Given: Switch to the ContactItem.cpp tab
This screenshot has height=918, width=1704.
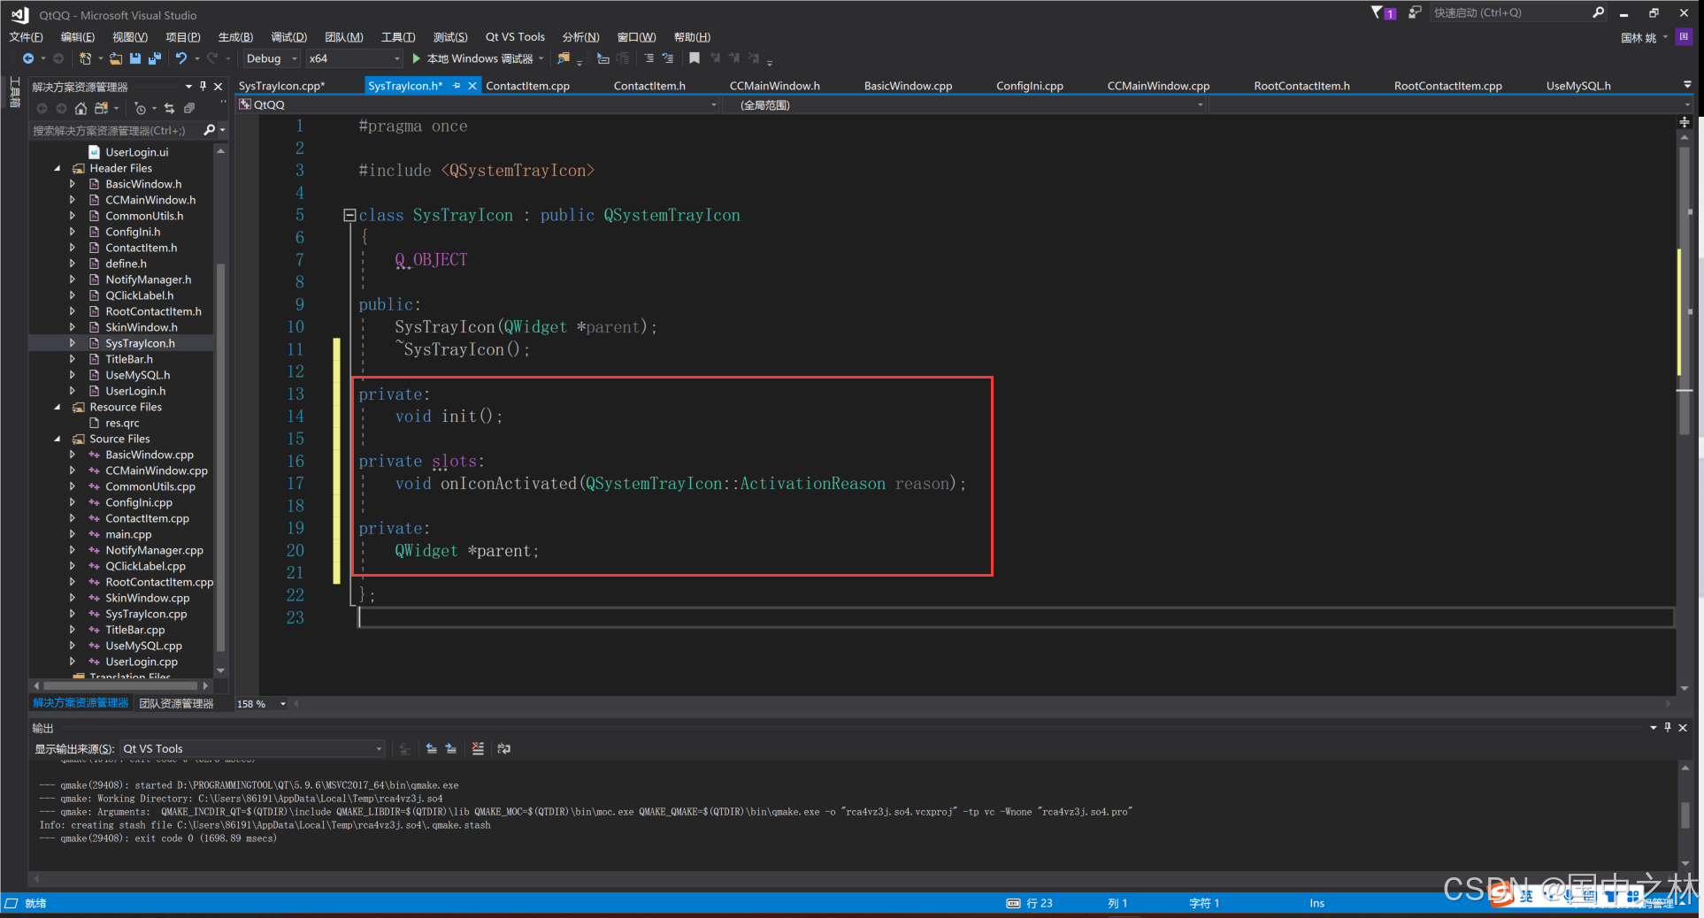Looking at the screenshot, I should coord(527,86).
